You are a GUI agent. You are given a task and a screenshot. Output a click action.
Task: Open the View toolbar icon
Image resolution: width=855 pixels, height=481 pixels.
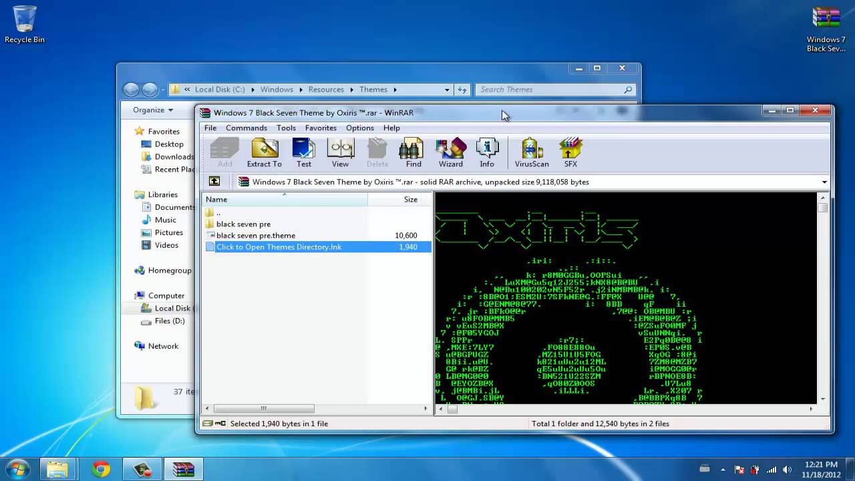[340, 152]
